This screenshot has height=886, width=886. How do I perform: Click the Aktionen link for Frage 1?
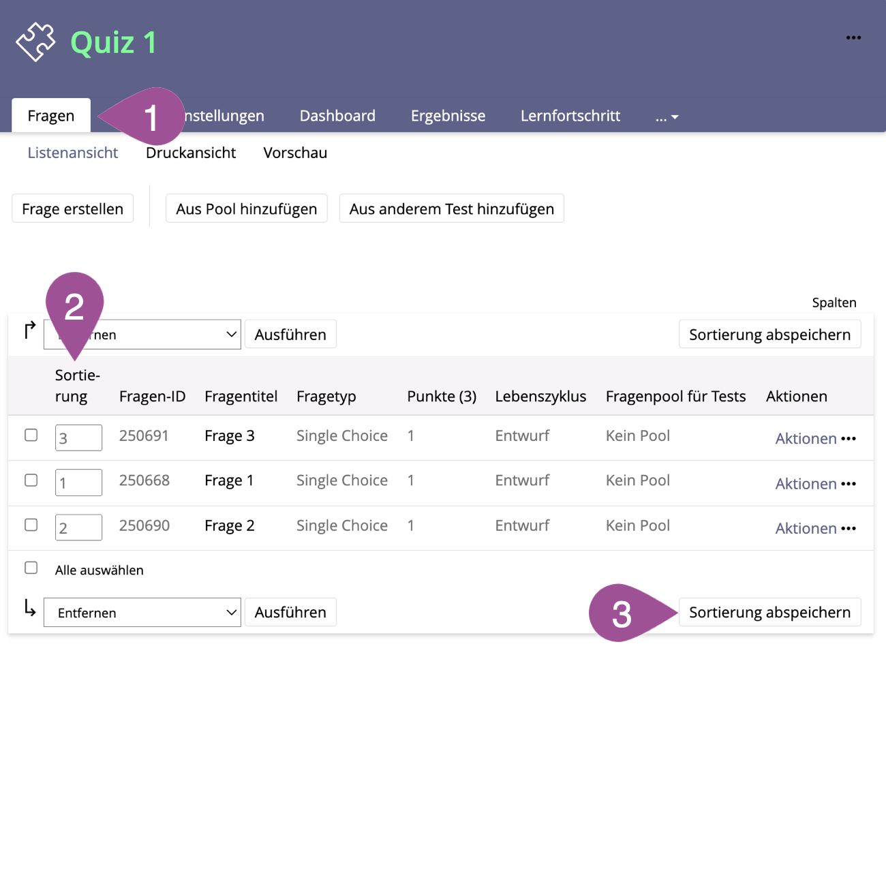click(x=806, y=484)
